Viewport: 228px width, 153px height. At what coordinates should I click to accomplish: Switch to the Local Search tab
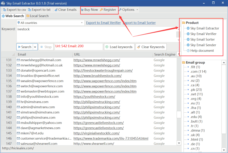[x=38, y=16]
